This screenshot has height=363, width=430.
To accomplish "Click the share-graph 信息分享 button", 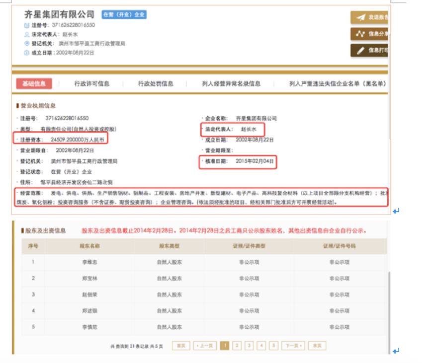I will [x=369, y=34].
